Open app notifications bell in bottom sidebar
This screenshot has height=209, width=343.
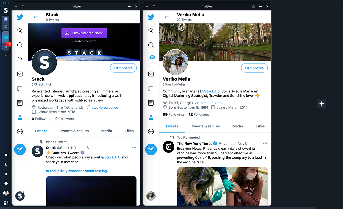click(6, 155)
